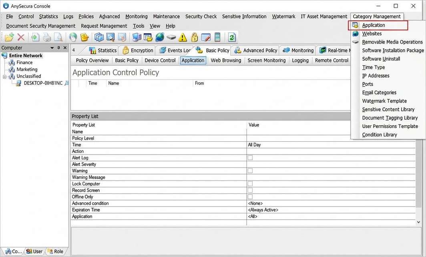Click the yellow warning triangle toolbar icon
The height and width of the screenshot is (257, 426).
[x=183, y=37]
